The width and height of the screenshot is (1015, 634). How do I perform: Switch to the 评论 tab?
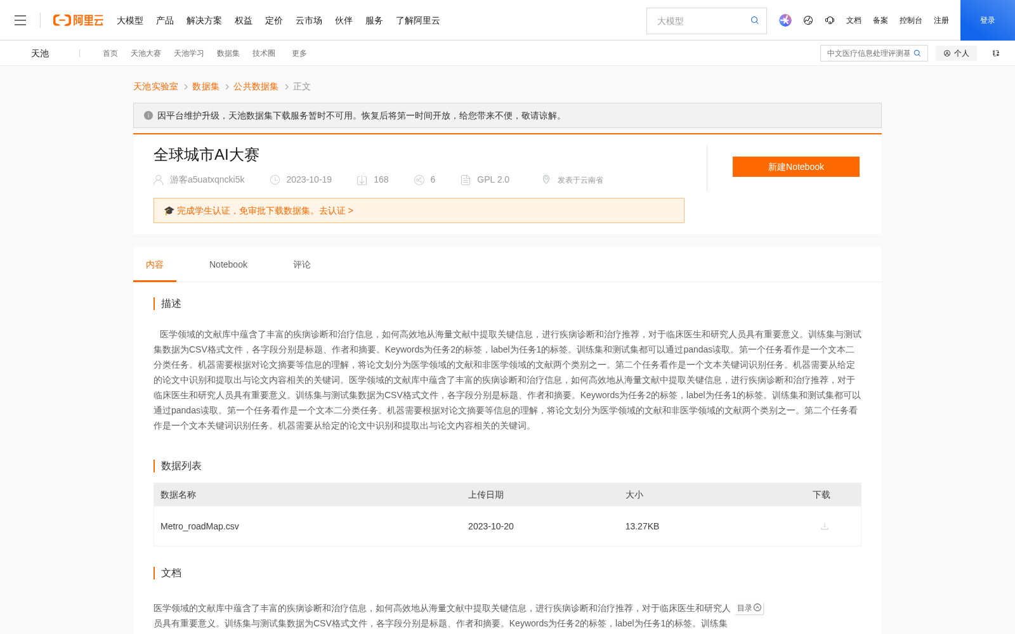coord(302,264)
